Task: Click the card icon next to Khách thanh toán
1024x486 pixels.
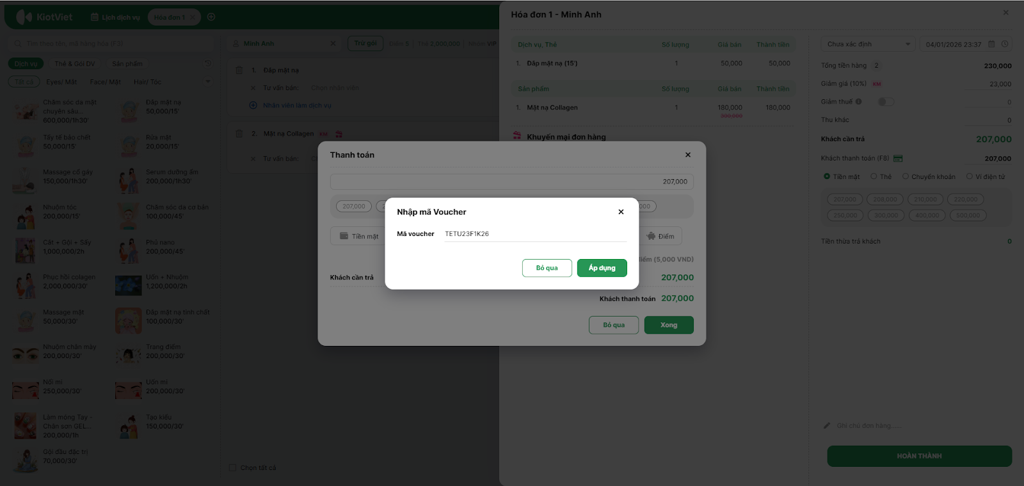Action: (898, 159)
